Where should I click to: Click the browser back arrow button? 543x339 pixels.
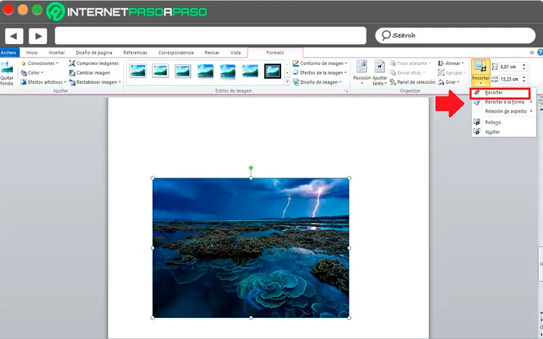(x=14, y=36)
